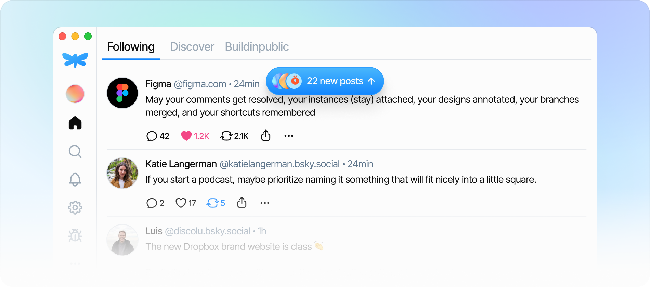The width and height of the screenshot is (650, 287).
Task: Open more options on Figma's post
Action: point(289,136)
